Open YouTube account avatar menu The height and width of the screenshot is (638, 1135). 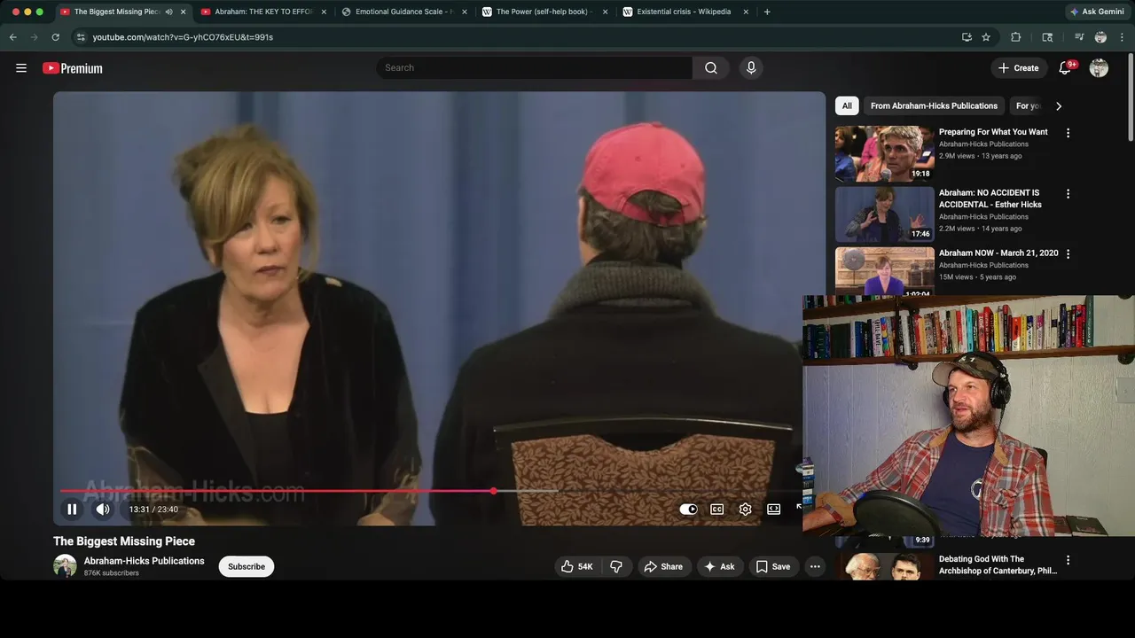[x=1099, y=68]
